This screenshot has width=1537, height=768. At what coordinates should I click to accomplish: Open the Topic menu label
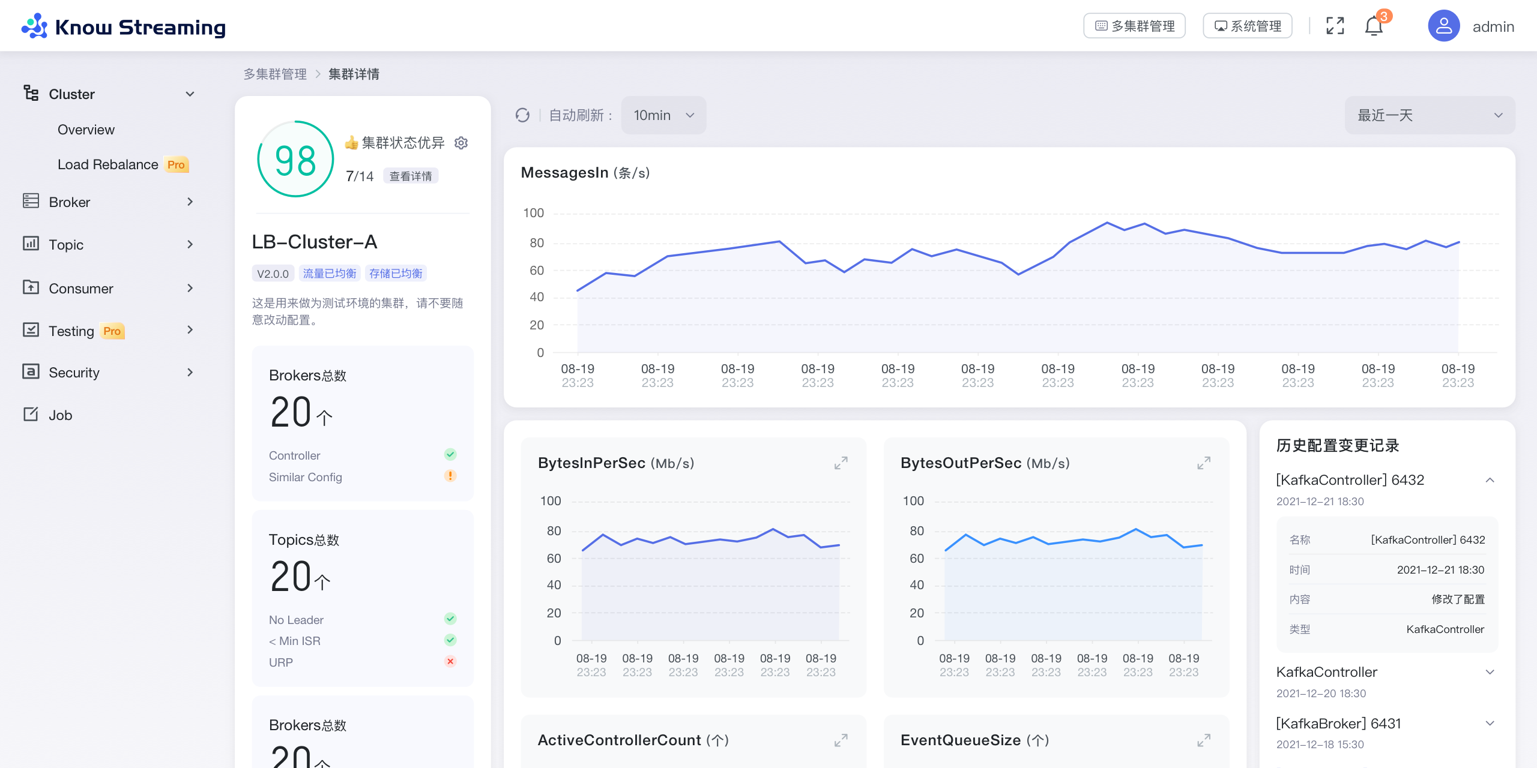click(66, 245)
